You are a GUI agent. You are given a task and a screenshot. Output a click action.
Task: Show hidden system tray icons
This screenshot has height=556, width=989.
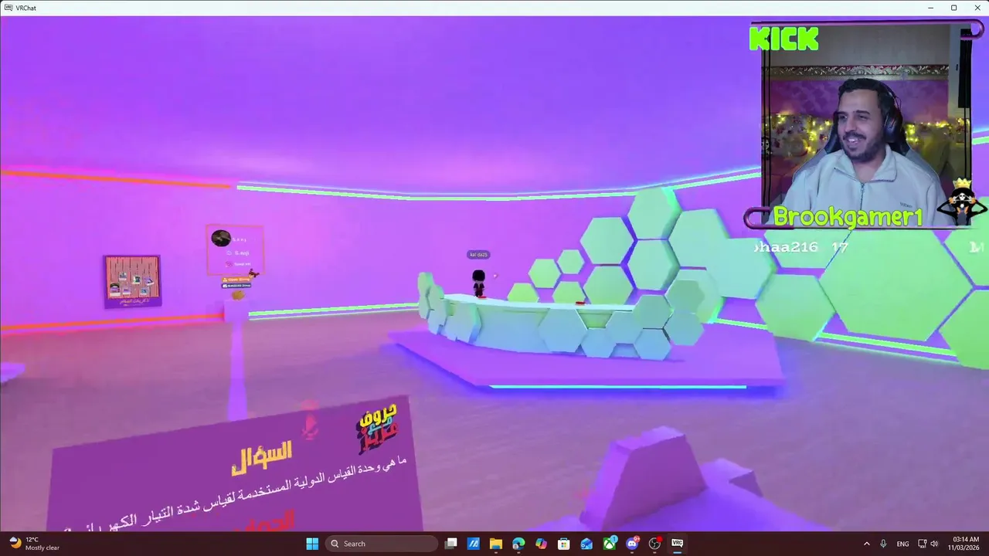coord(866,544)
